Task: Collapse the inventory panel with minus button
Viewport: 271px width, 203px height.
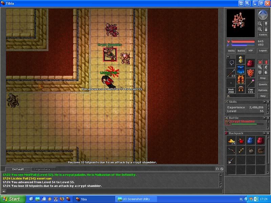Action: (x=228, y=57)
